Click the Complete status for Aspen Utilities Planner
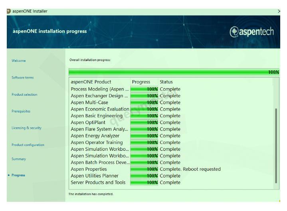 [x=170, y=176]
